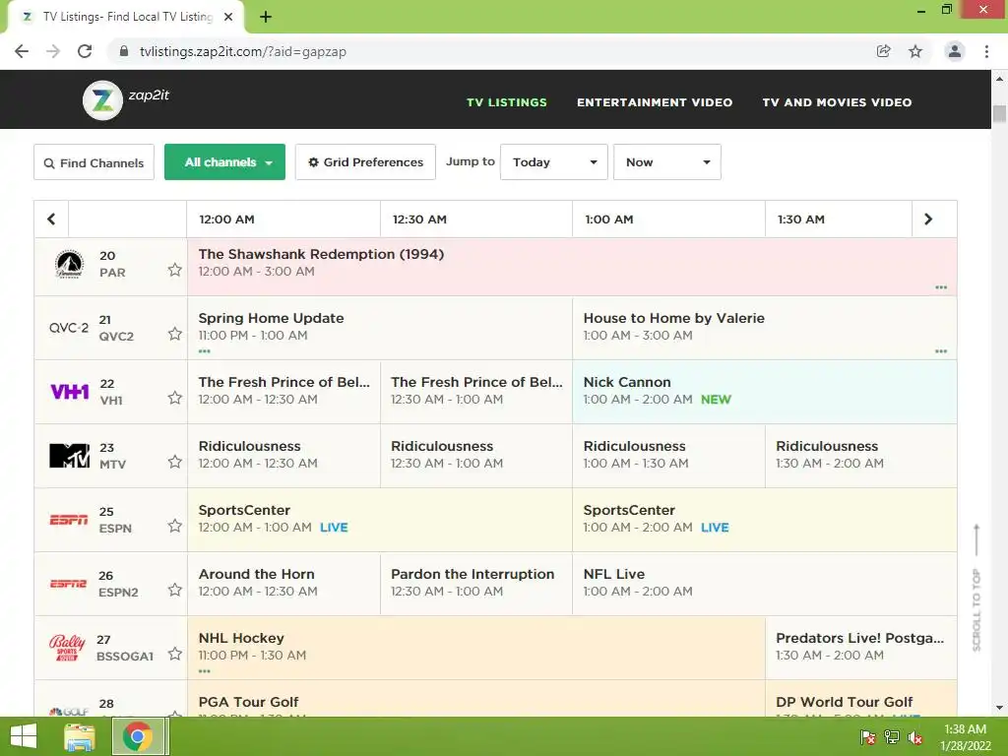
Task: Click the network tray icon
Action: tap(892, 738)
